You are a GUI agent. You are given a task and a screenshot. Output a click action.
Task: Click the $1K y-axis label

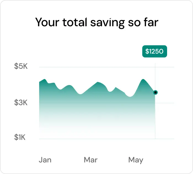click(20, 137)
